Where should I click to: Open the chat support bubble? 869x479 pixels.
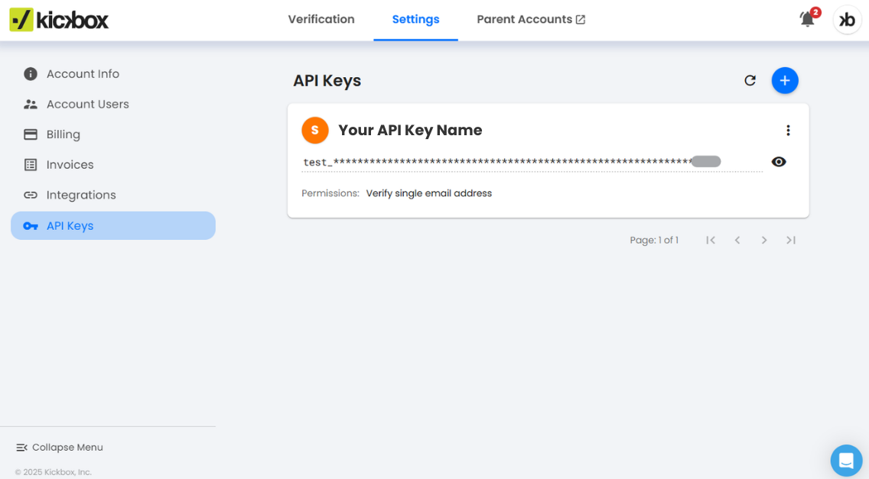click(x=846, y=460)
